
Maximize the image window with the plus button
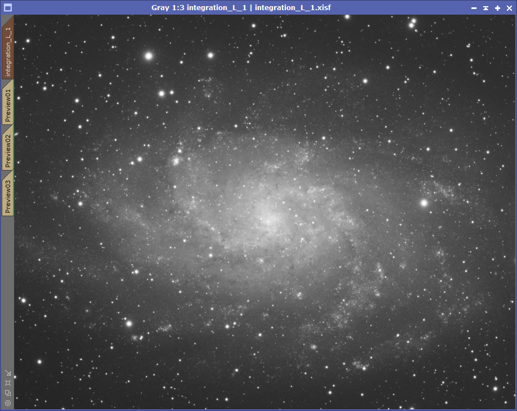pyautogui.click(x=497, y=8)
